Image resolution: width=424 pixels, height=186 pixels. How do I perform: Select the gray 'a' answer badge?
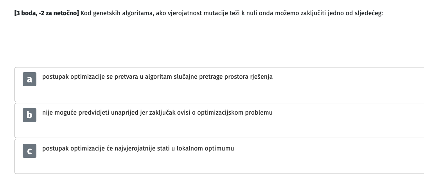(29, 79)
